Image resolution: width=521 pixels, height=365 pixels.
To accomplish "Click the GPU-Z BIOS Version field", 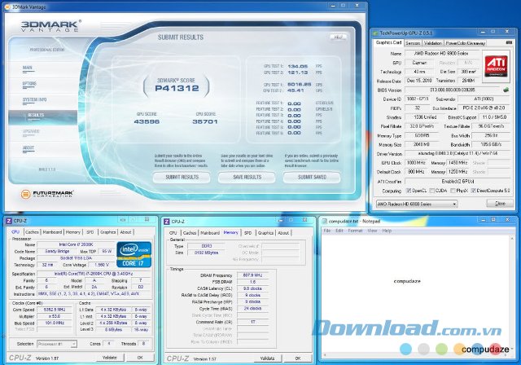I will [x=453, y=90].
